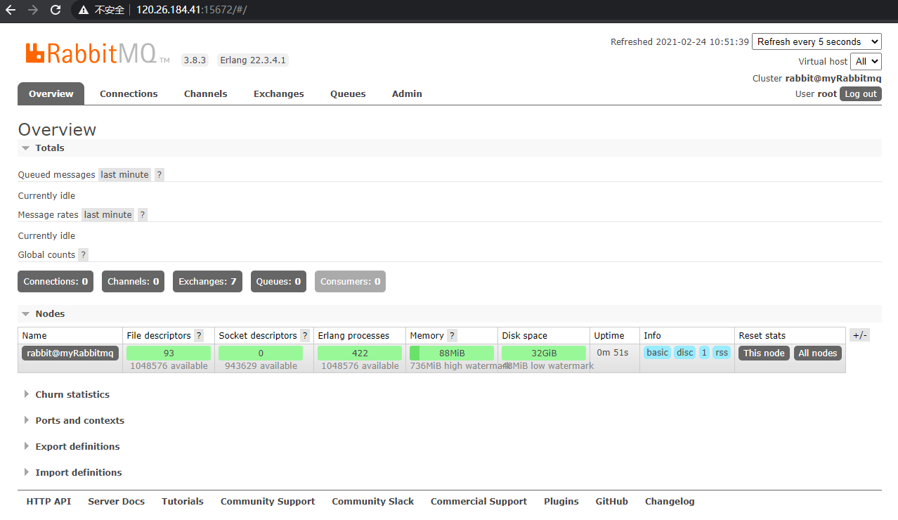Click the Channels: 0 count button
The width and height of the screenshot is (898, 520).
pos(133,281)
